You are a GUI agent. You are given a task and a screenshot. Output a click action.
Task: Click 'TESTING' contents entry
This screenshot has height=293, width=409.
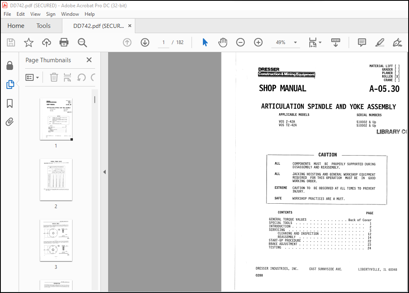[x=275, y=247]
